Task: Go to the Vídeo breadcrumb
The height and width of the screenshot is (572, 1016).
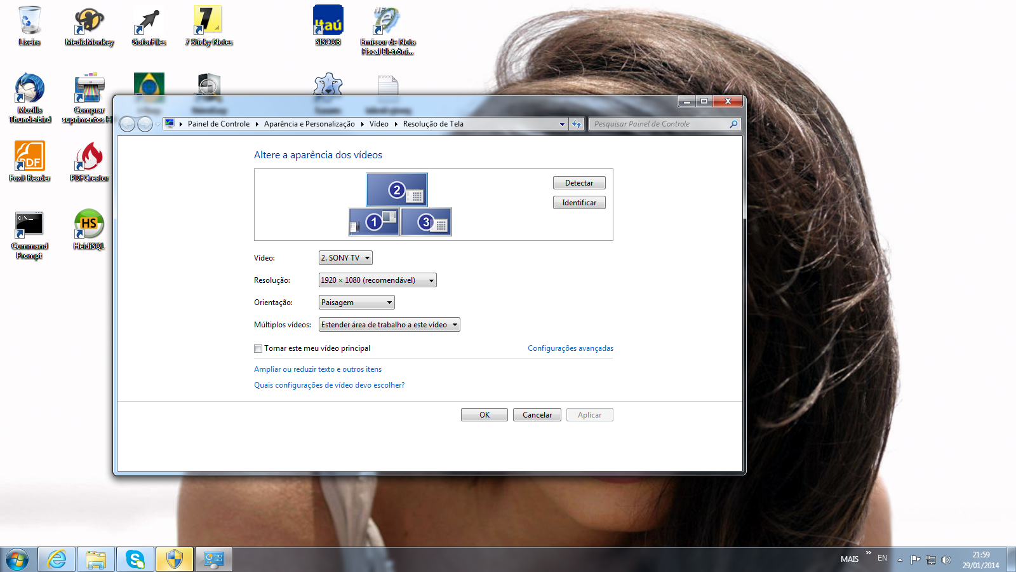Action: tap(379, 124)
